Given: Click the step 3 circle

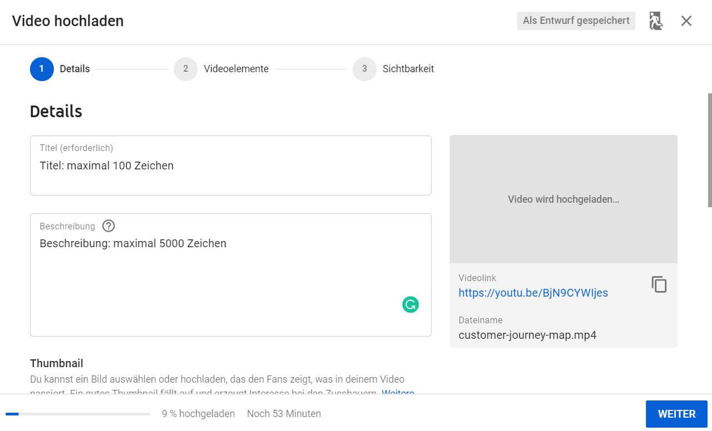Looking at the screenshot, I should tap(364, 69).
